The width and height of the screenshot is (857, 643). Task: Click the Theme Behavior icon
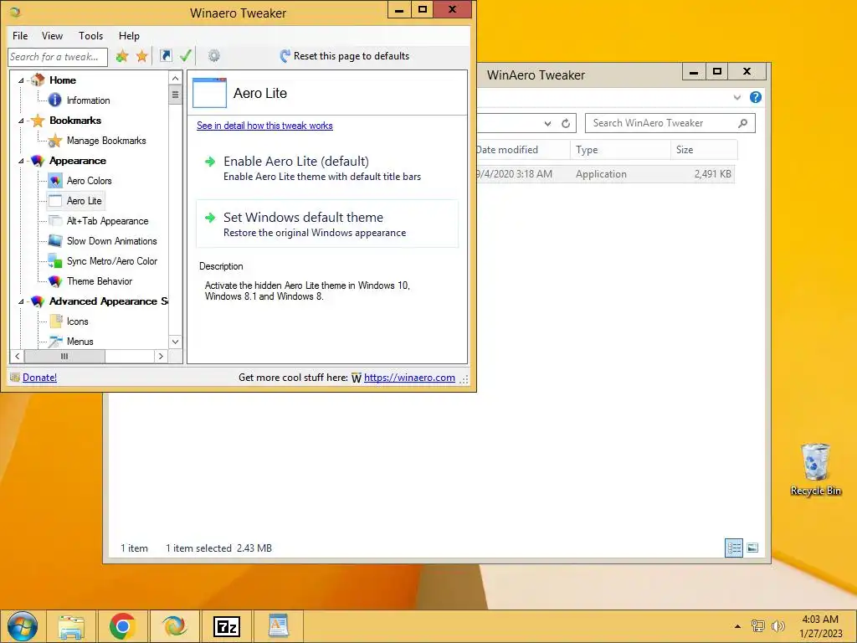[x=55, y=281]
